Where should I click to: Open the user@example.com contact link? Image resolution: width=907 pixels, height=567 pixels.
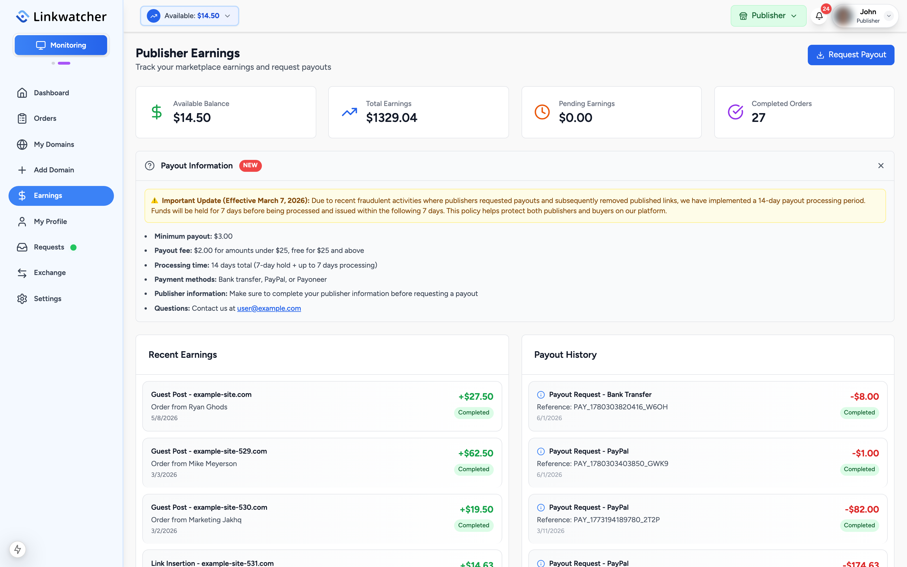[269, 308]
